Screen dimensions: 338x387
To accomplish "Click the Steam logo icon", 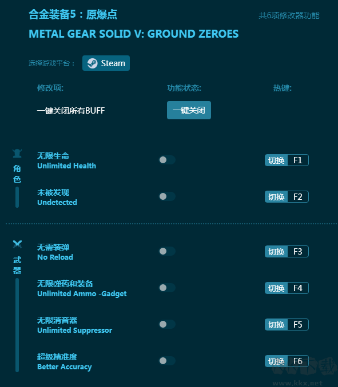I will [x=93, y=63].
